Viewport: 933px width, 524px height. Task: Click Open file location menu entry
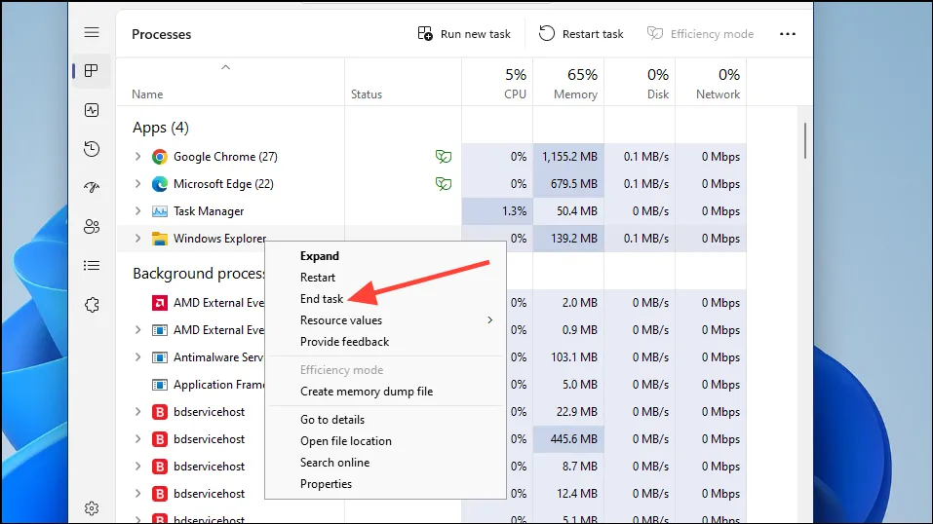click(x=345, y=441)
